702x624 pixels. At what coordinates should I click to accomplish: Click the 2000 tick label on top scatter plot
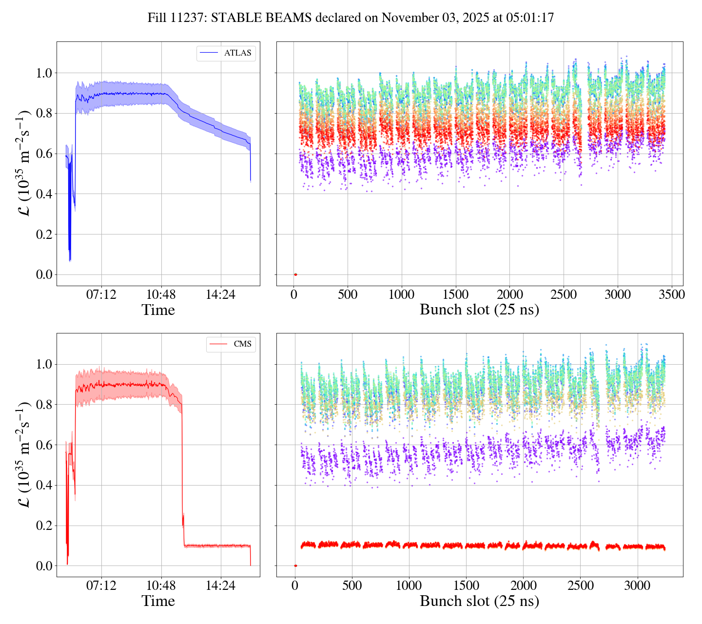[509, 294]
